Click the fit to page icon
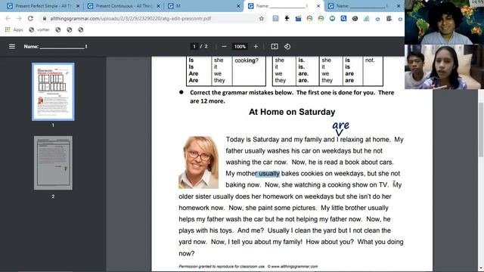Image resolution: width=484 pixels, height=272 pixels. tap(275, 47)
